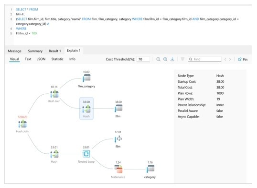Switch to the Text view

coord(28,59)
